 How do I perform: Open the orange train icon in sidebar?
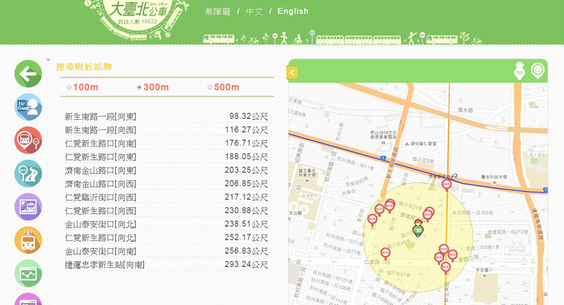(x=28, y=240)
